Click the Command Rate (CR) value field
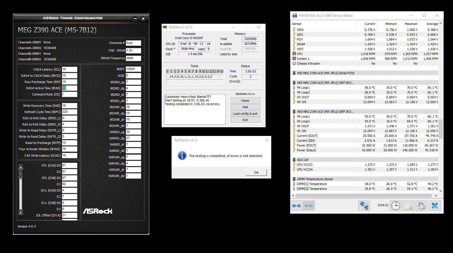Screen dimensions: 453x253 pyautogui.click(x=69, y=94)
